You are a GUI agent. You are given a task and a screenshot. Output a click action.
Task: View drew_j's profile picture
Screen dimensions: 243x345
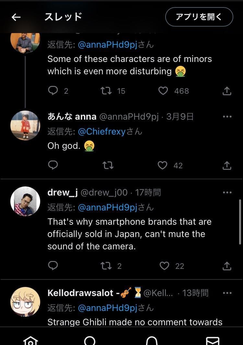25,201
